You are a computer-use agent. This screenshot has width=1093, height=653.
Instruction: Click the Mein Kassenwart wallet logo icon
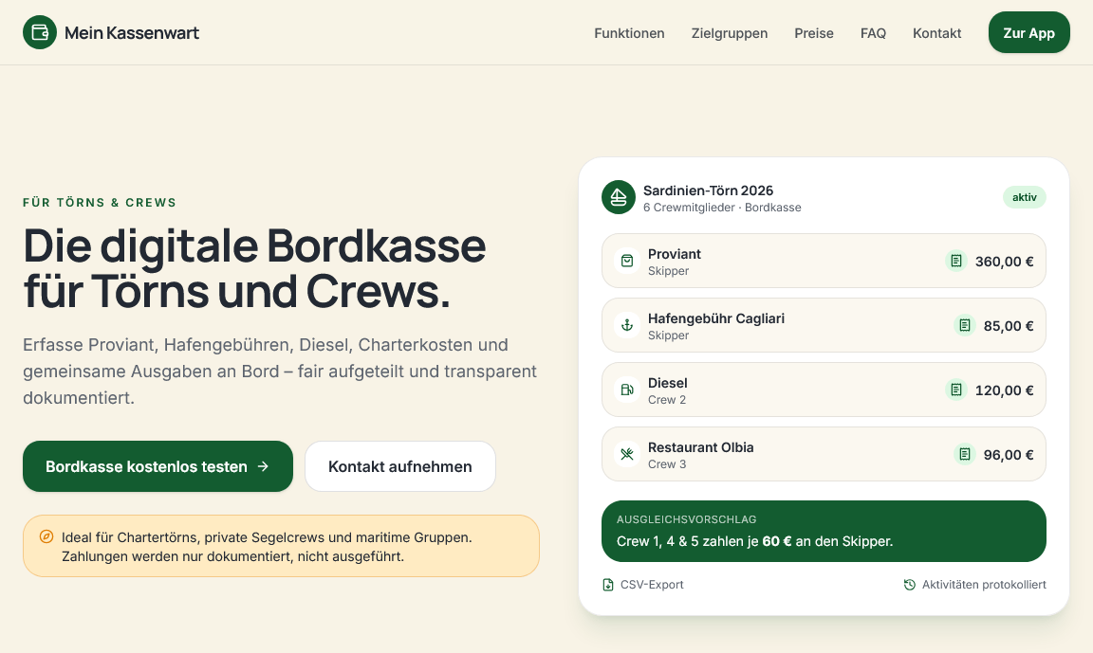point(40,33)
